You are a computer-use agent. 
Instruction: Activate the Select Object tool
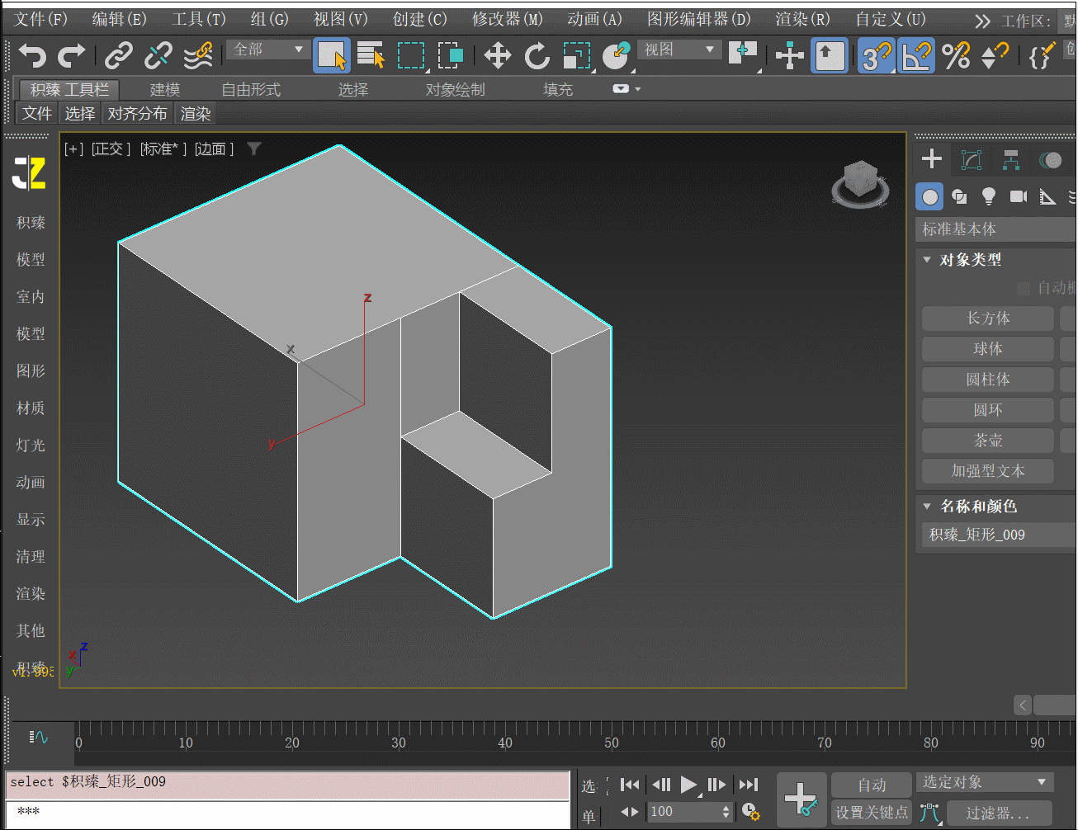point(332,56)
